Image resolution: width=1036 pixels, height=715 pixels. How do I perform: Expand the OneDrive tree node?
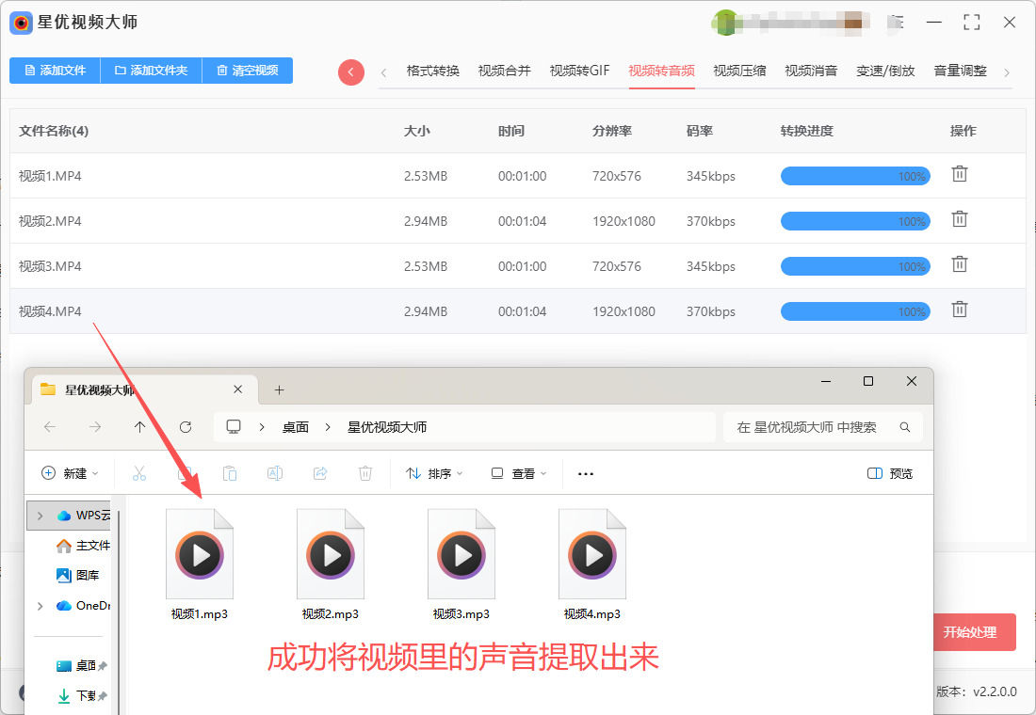pos(40,606)
